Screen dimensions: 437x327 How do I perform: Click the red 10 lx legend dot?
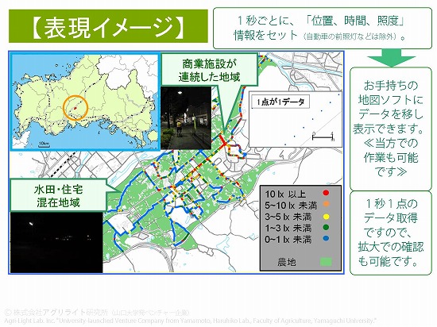click(326, 193)
